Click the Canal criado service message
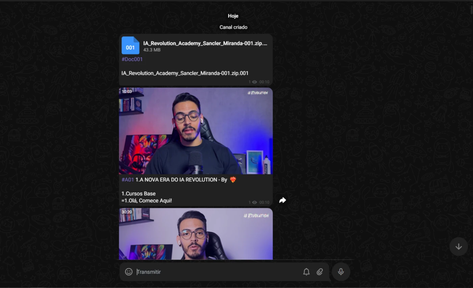 233,27
